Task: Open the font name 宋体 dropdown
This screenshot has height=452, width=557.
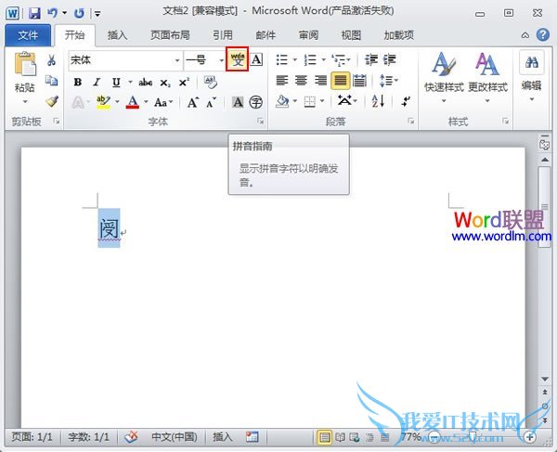Action: (177, 60)
